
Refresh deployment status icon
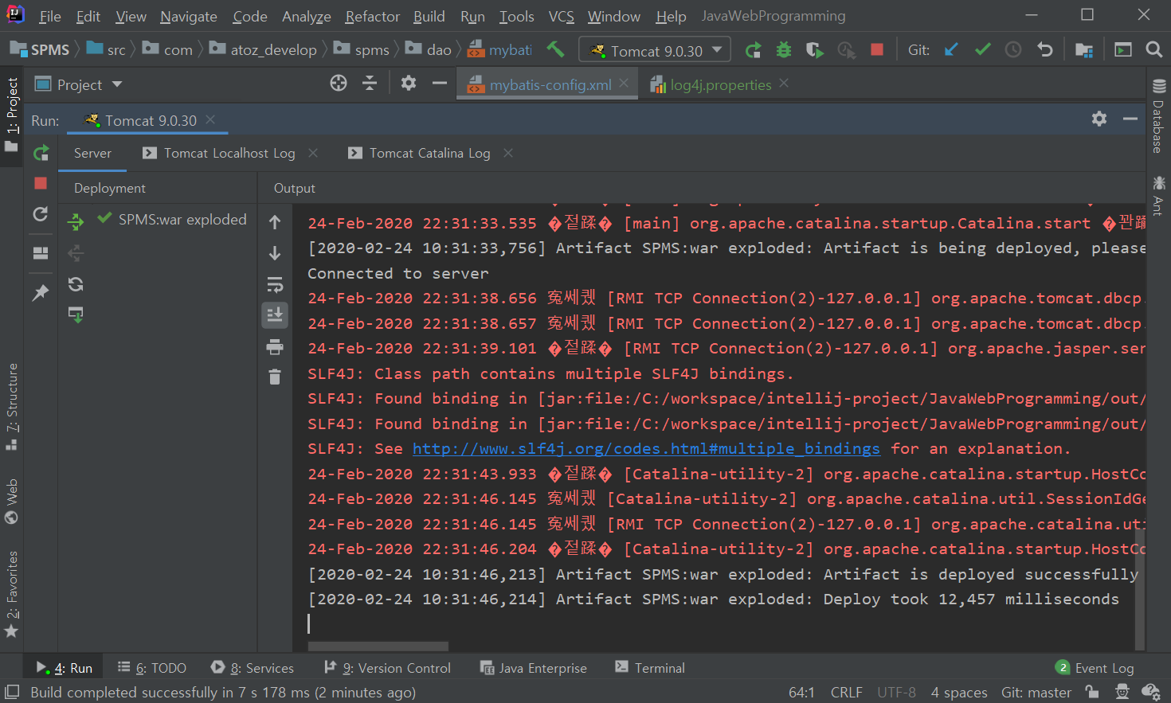[x=76, y=284]
